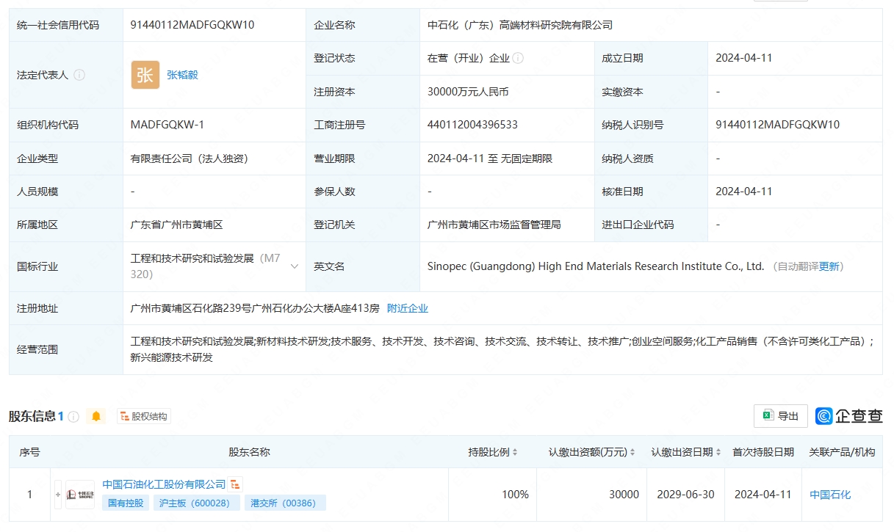Image resolution: width=894 pixels, height=532 pixels.
Task: Select the organization code MADFGQKW-1
Action: pyautogui.click(x=167, y=125)
